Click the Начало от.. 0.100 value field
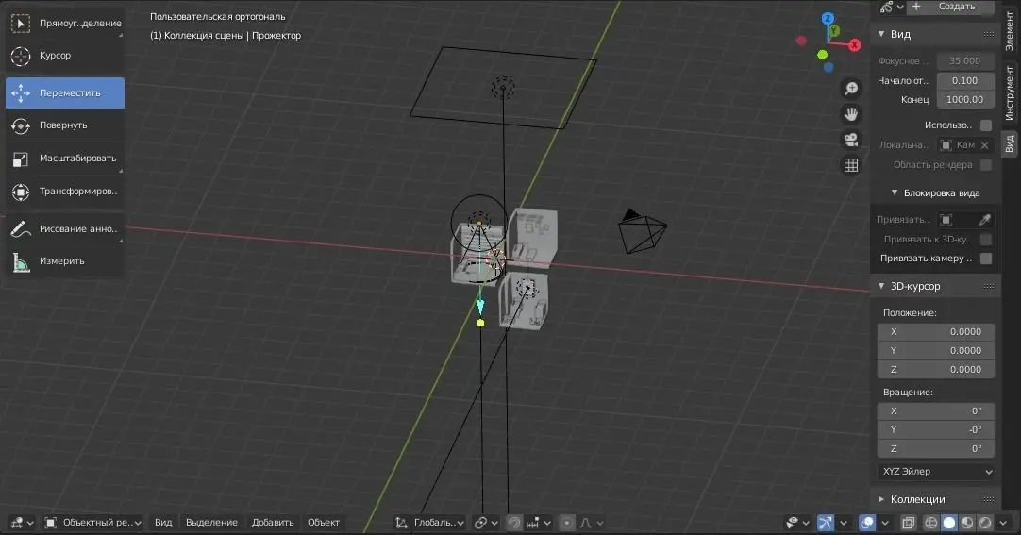Screen dimensions: 1021x535 click(x=965, y=81)
